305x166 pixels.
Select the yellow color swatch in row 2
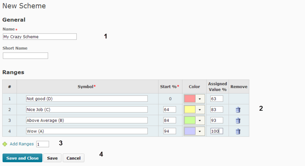190,110
